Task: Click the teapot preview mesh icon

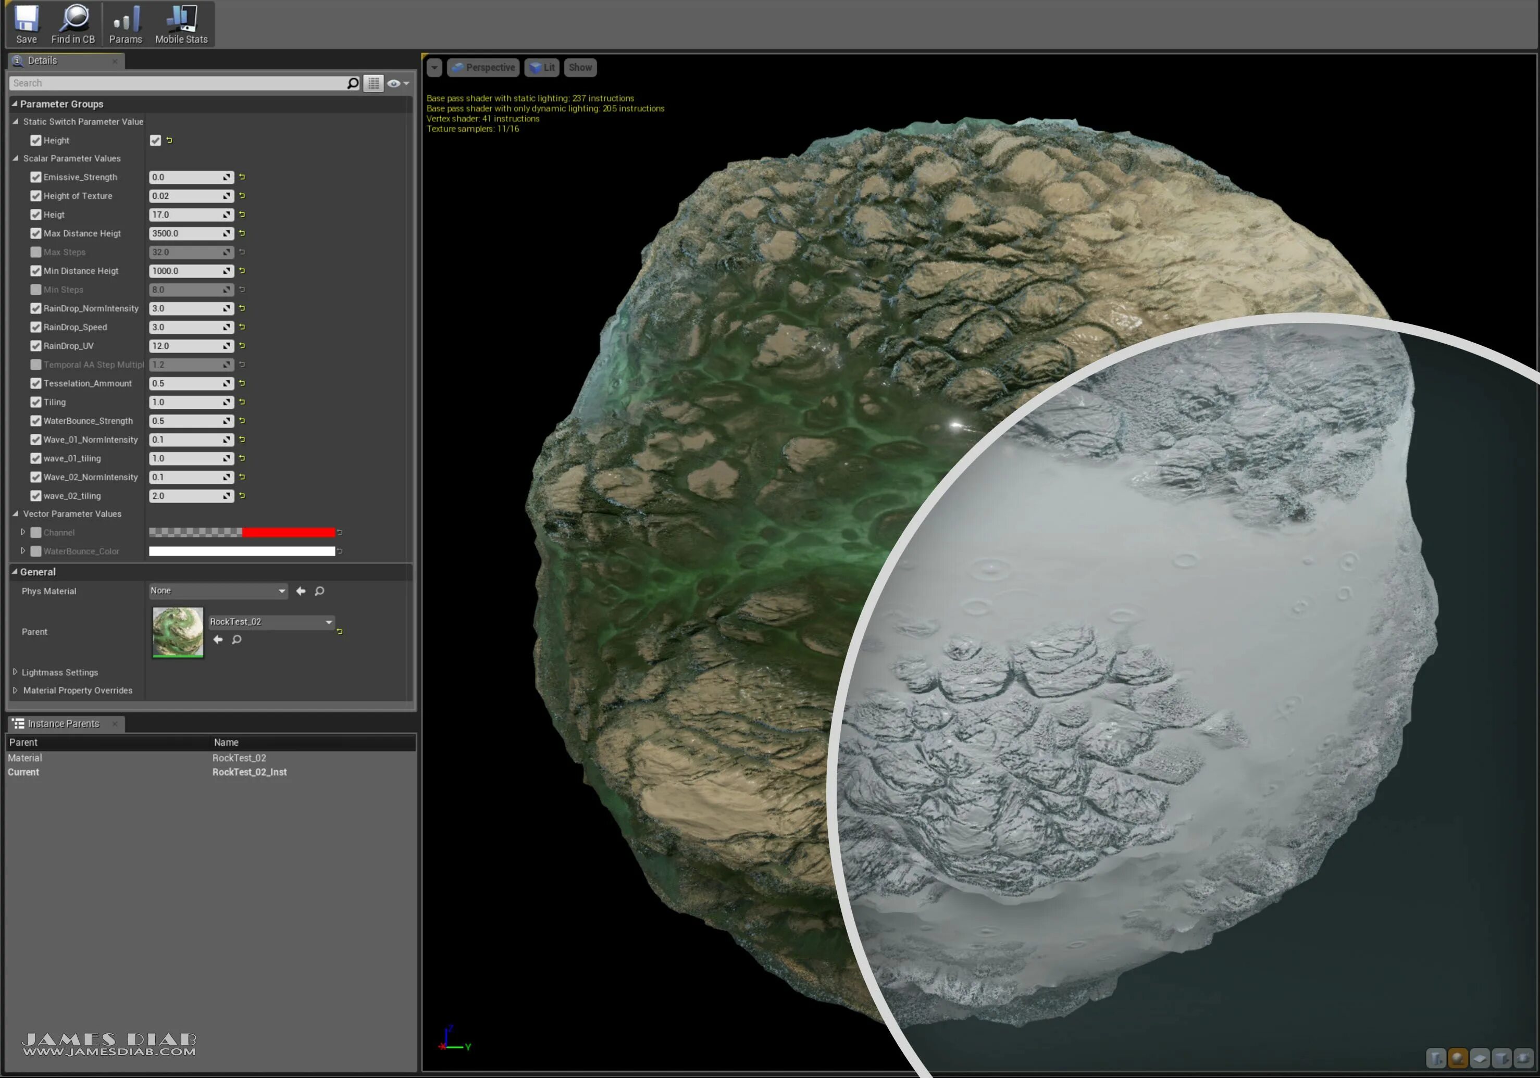Action: [1524, 1059]
